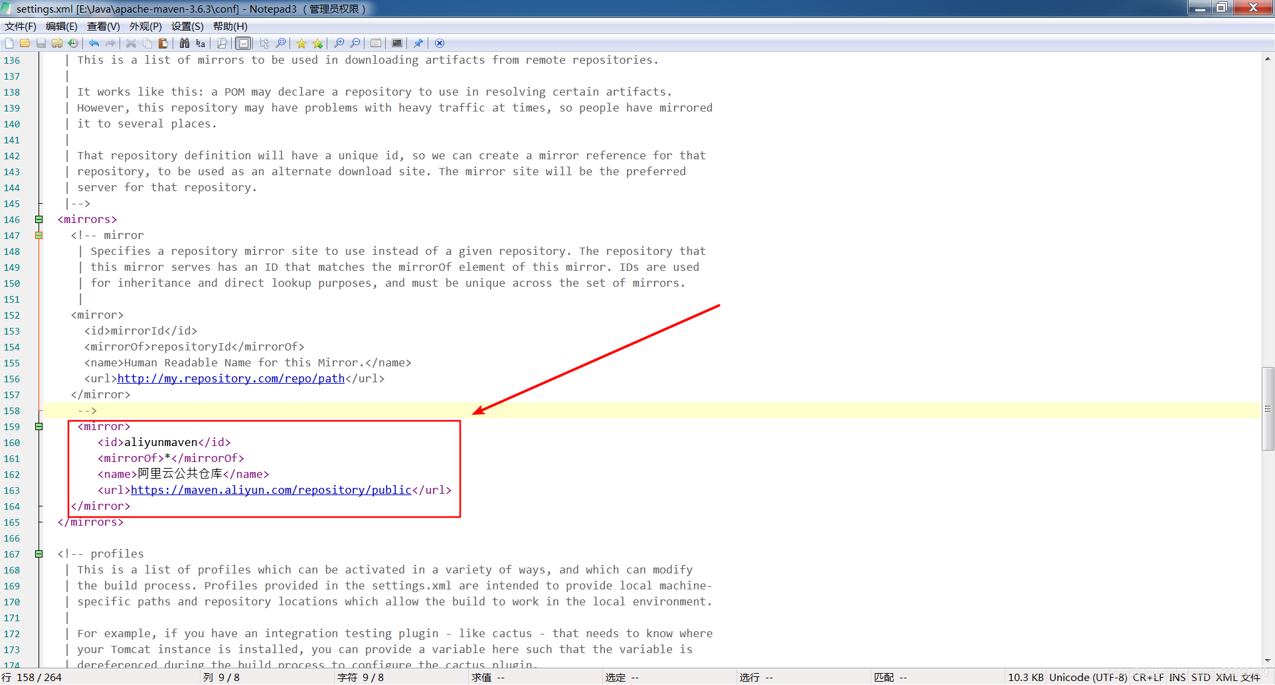
Task: Click the XML 文件 scheme in status bar
Action: (x=1238, y=678)
